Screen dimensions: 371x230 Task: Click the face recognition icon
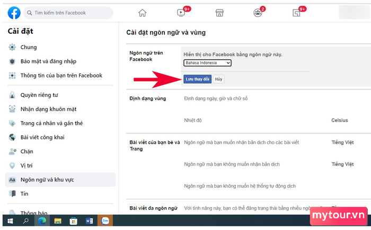(12, 109)
